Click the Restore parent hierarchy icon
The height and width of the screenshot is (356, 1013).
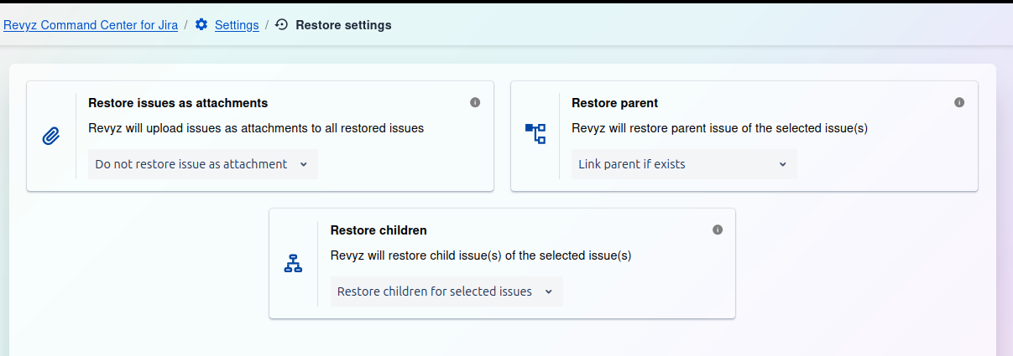pyautogui.click(x=535, y=133)
